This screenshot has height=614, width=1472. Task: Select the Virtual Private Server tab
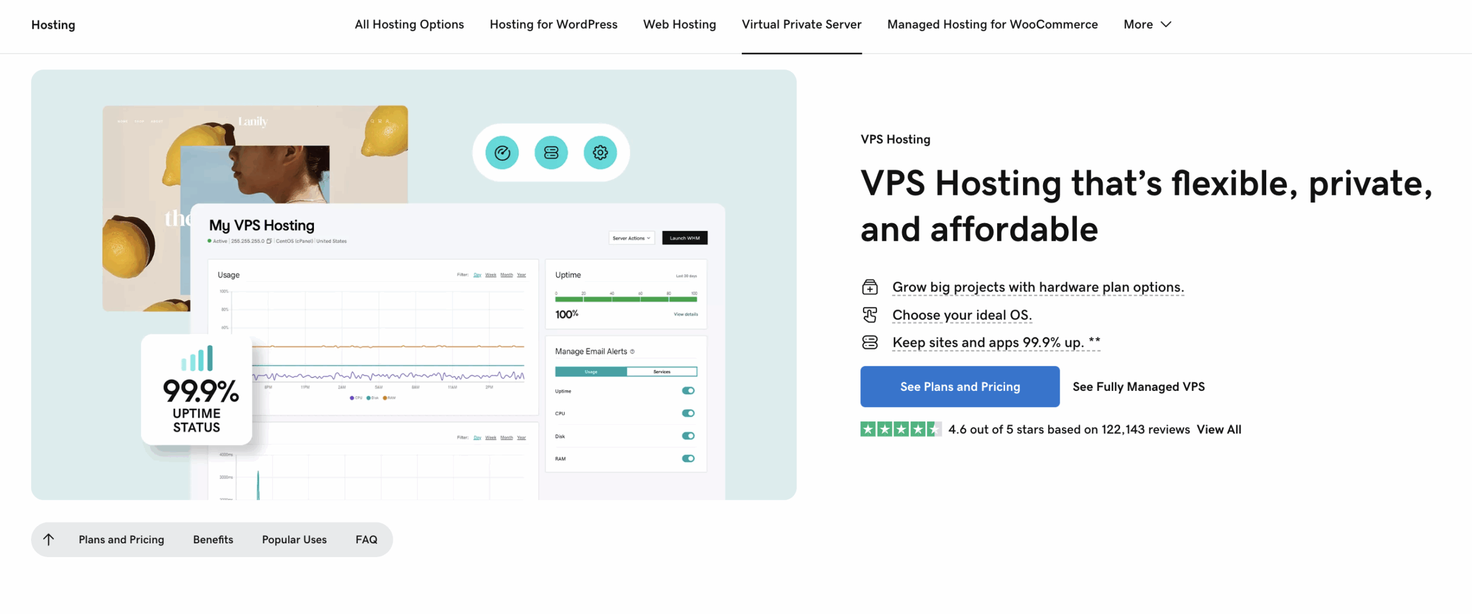pos(801,25)
